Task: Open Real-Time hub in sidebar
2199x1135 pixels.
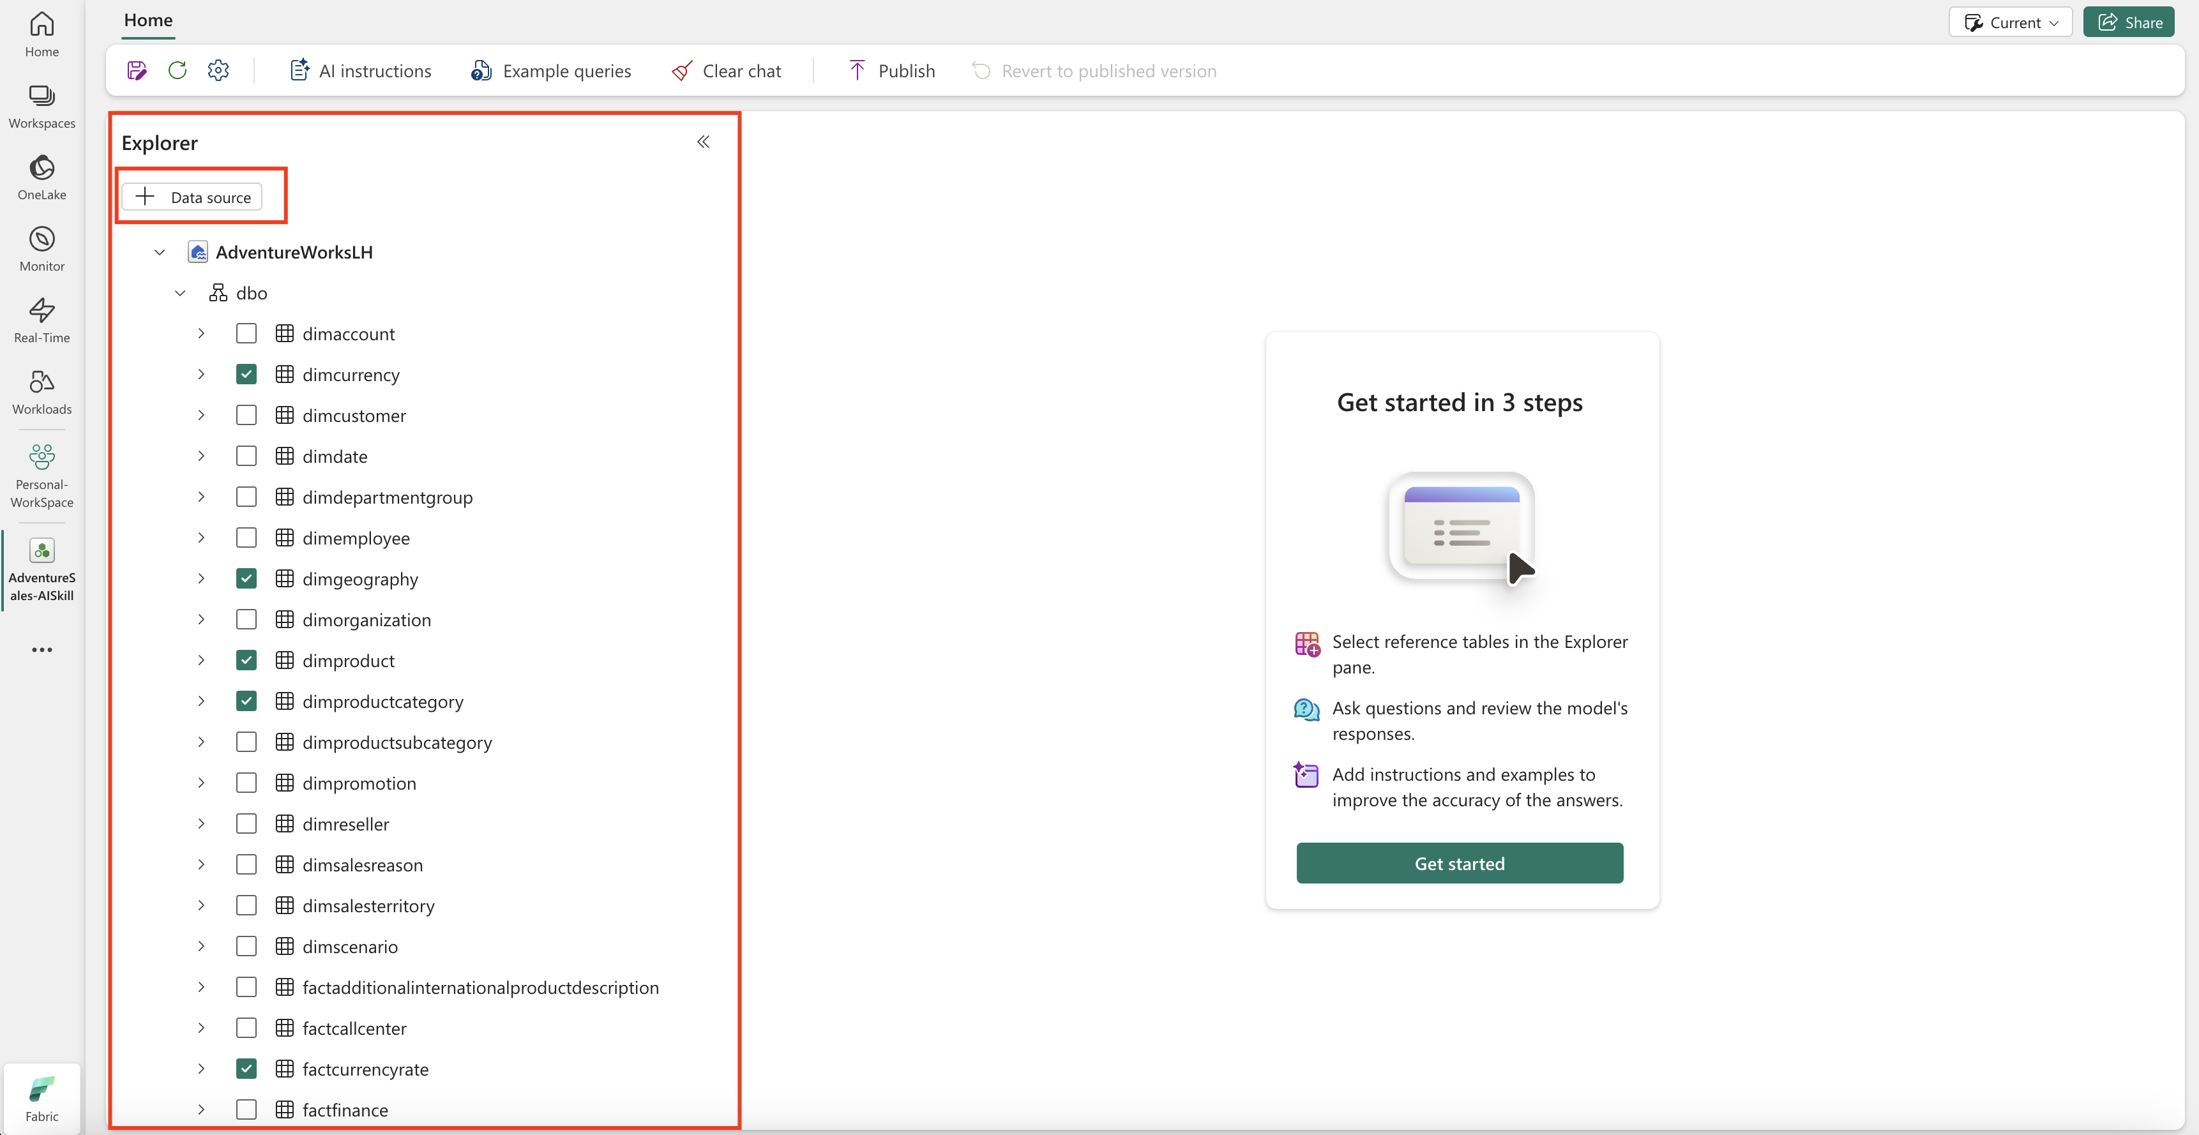Action: (x=42, y=320)
